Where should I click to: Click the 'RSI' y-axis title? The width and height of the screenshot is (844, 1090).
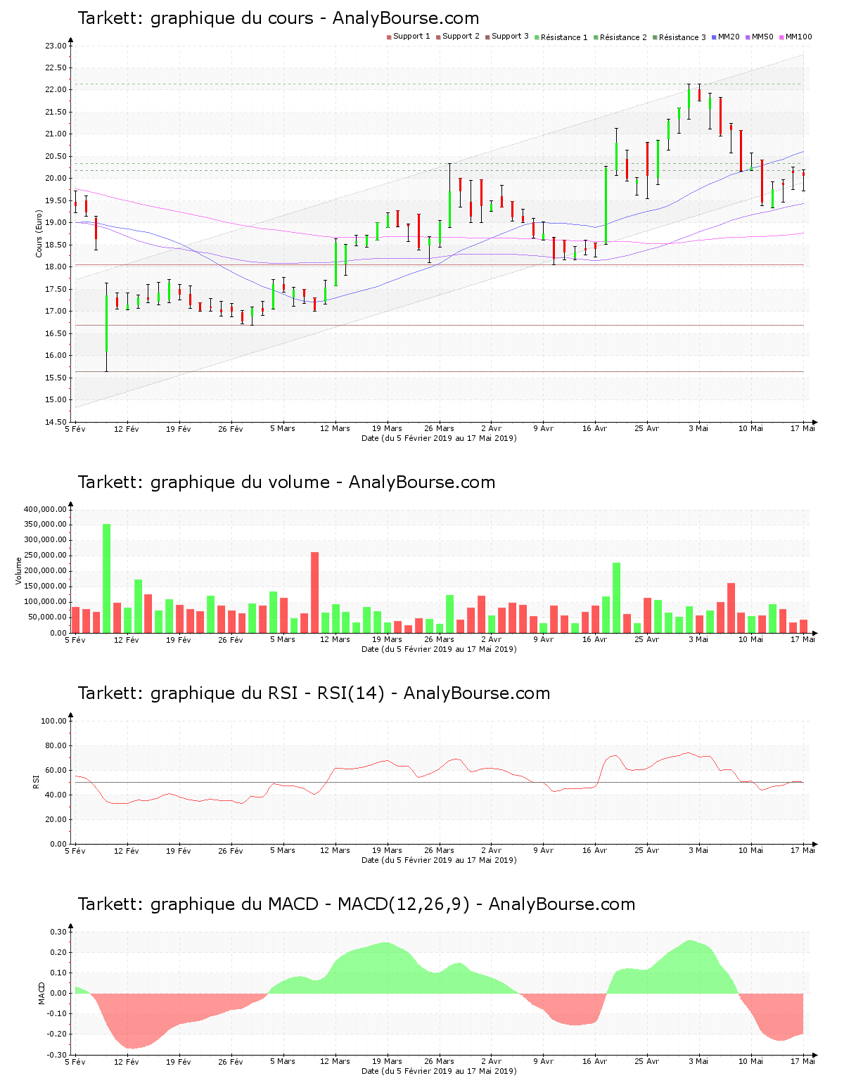[35, 782]
